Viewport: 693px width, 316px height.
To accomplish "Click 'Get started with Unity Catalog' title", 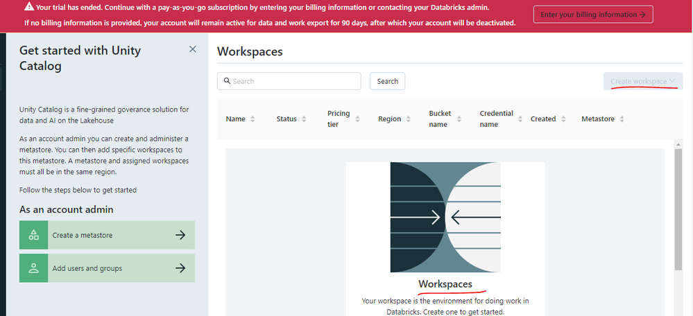I will (80, 58).
